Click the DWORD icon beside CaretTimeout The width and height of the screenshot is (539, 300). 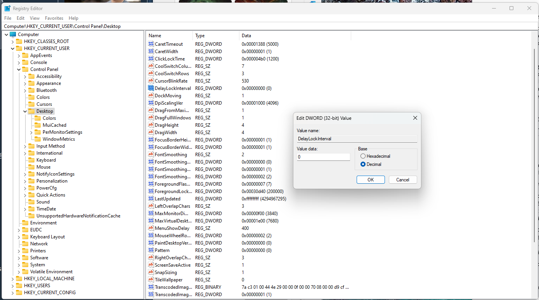(x=151, y=44)
